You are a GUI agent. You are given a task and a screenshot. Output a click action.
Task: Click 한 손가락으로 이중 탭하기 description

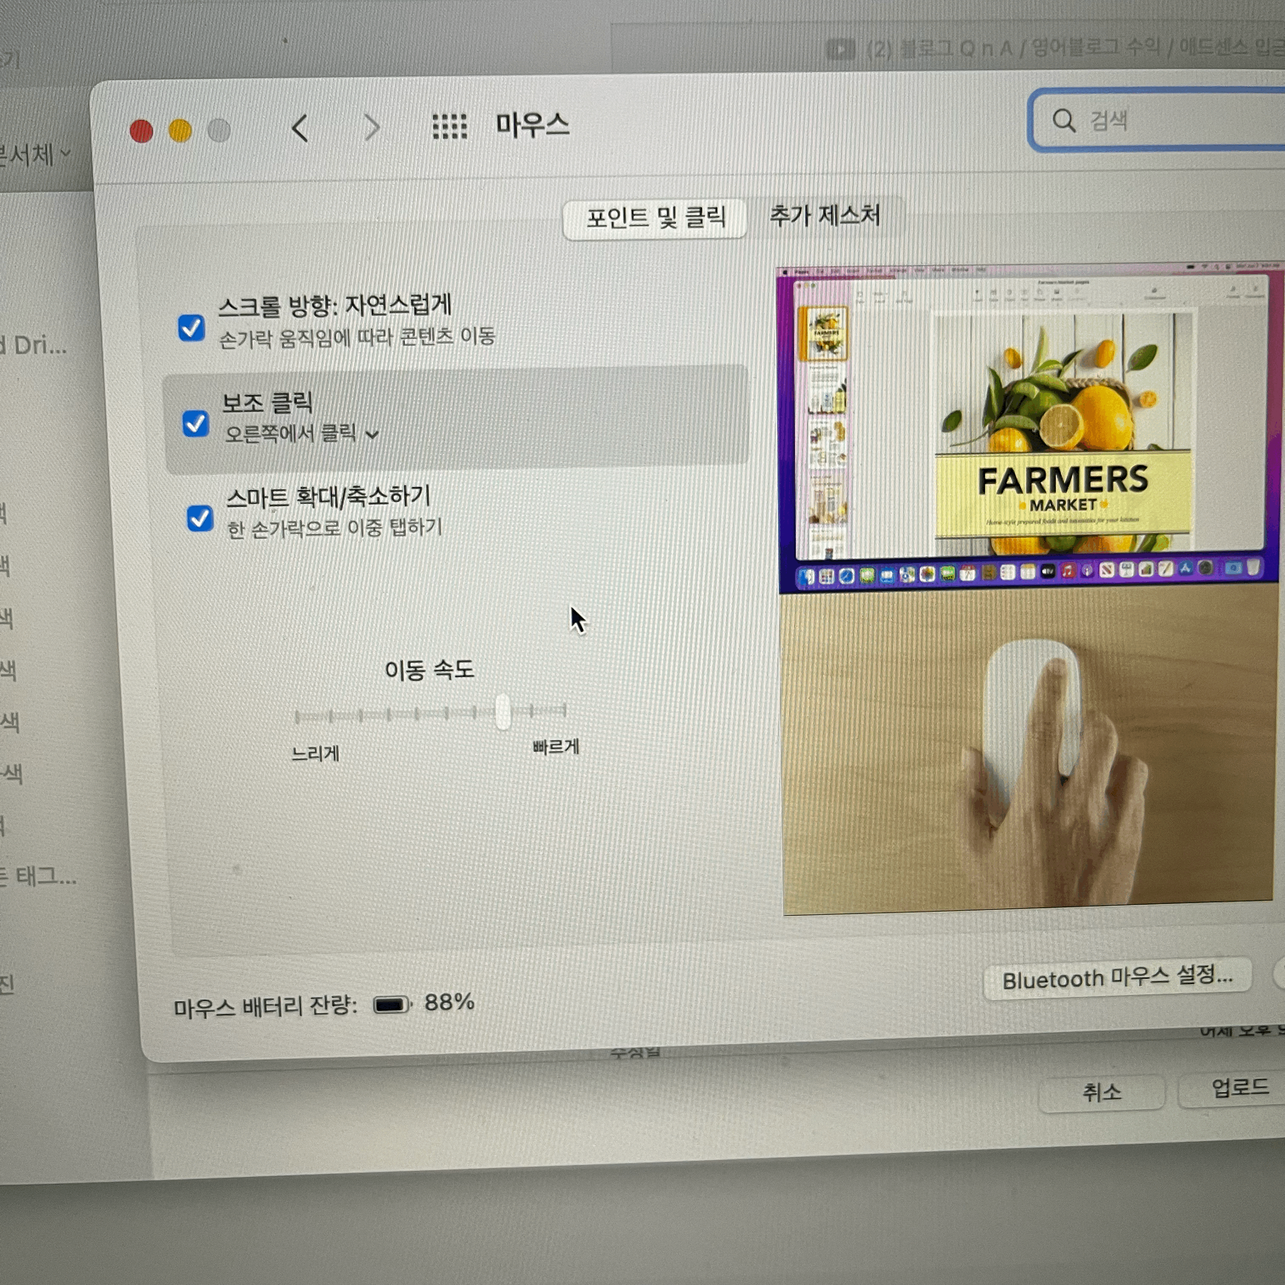click(334, 529)
